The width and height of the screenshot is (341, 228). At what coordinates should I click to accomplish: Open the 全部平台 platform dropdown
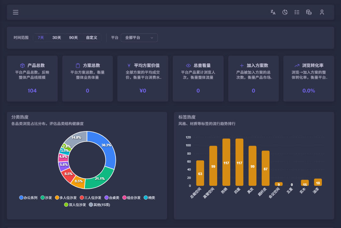tap(139, 38)
